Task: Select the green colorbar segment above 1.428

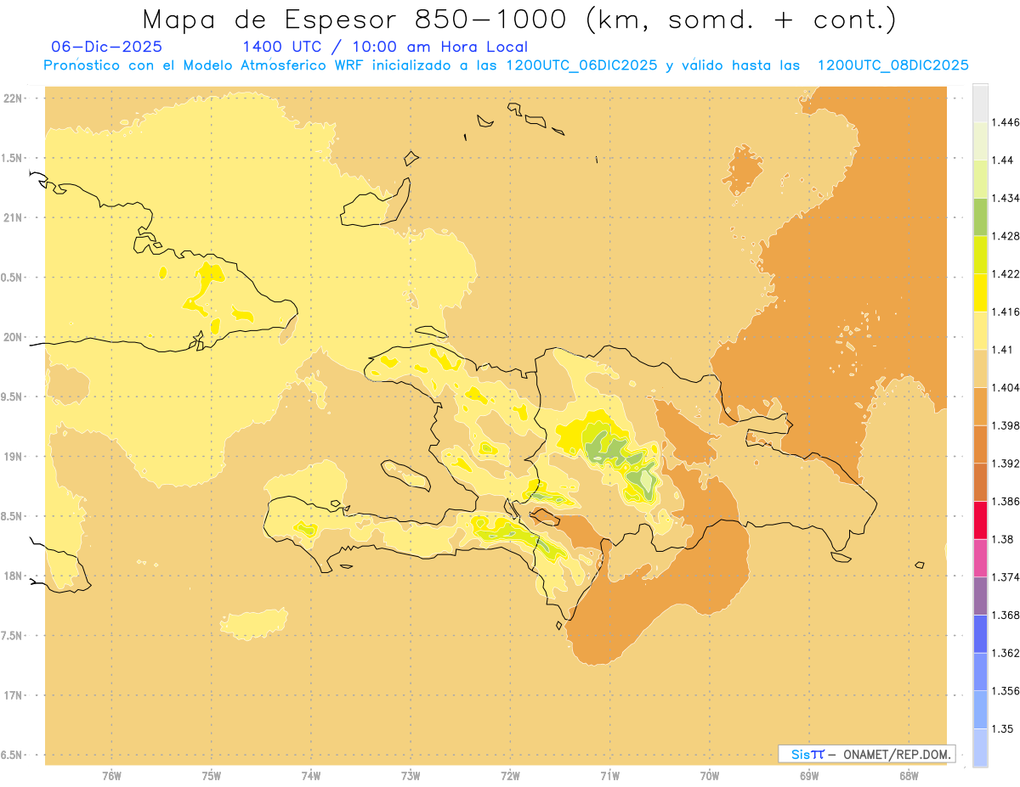Action: 980,216
